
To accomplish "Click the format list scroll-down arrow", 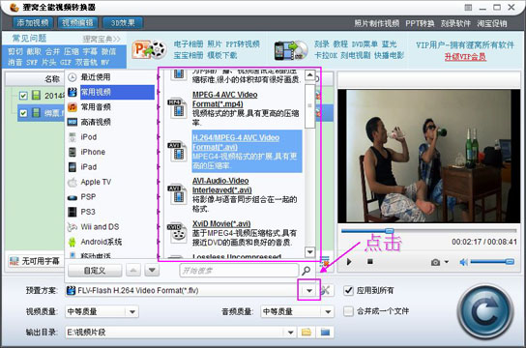I will click(x=309, y=251).
